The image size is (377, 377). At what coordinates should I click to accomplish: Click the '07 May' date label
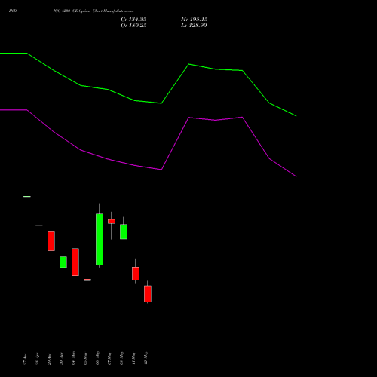pyautogui.click(x=109, y=358)
